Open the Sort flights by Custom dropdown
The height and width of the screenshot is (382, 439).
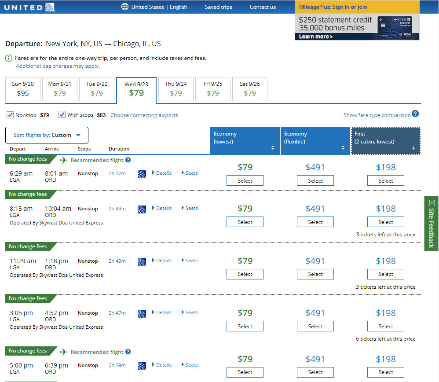pos(47,135)
